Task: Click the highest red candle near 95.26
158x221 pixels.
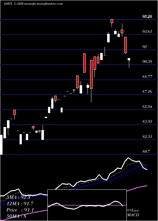Action: tap(112, 21)
